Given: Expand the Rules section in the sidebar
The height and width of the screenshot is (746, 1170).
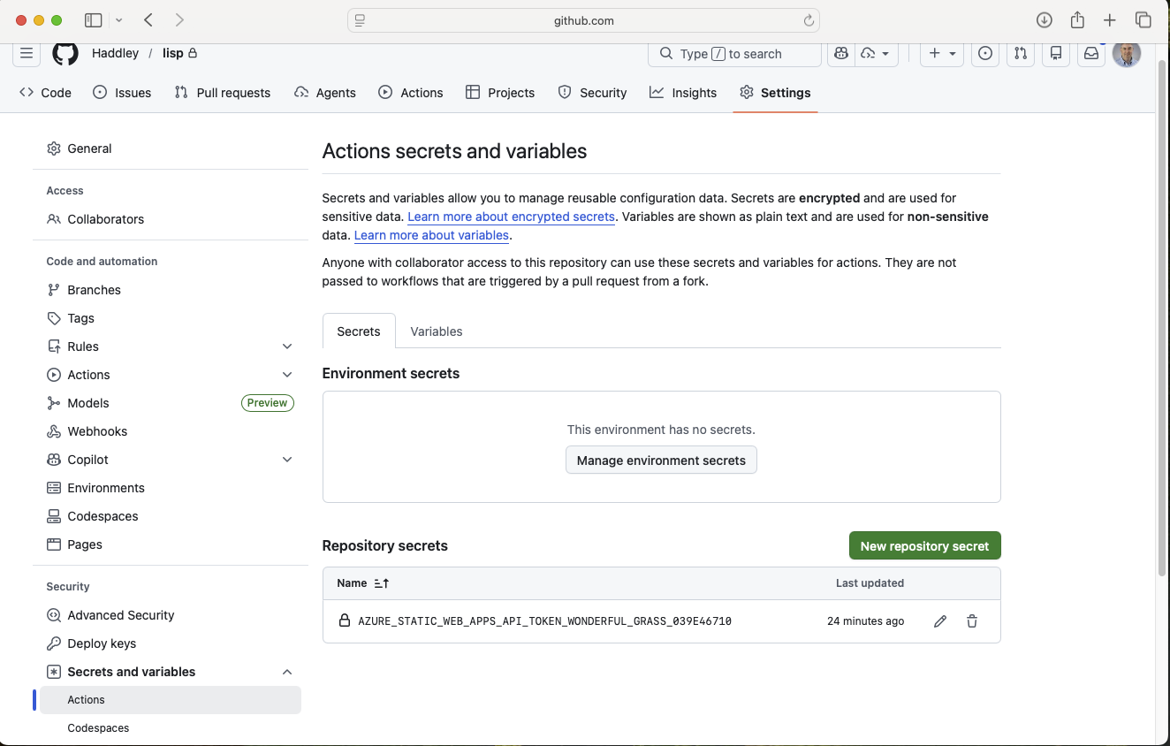Looking at the screenshot, I should tap(286, 346).
